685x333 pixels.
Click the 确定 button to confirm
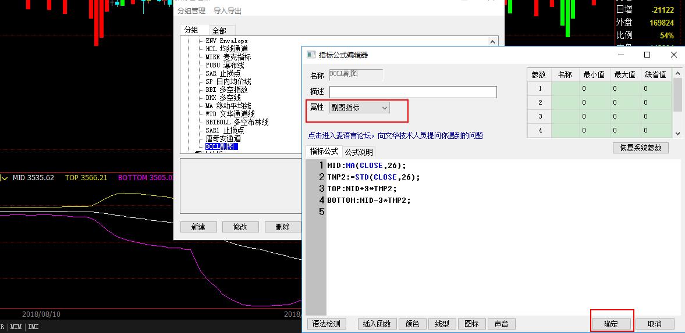611,324
